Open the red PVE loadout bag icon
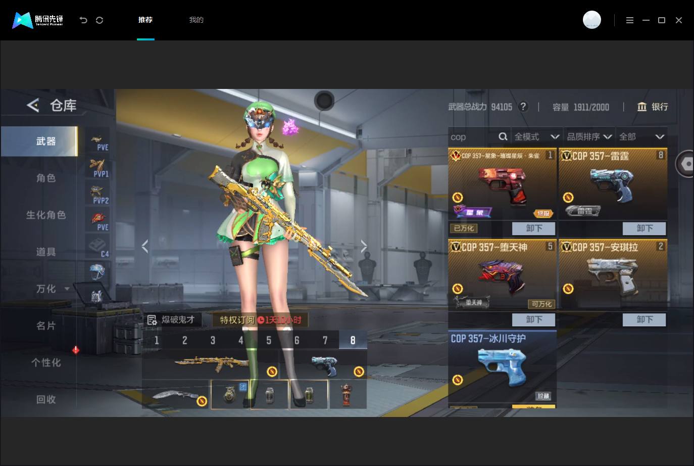 [x=98, y=221]
